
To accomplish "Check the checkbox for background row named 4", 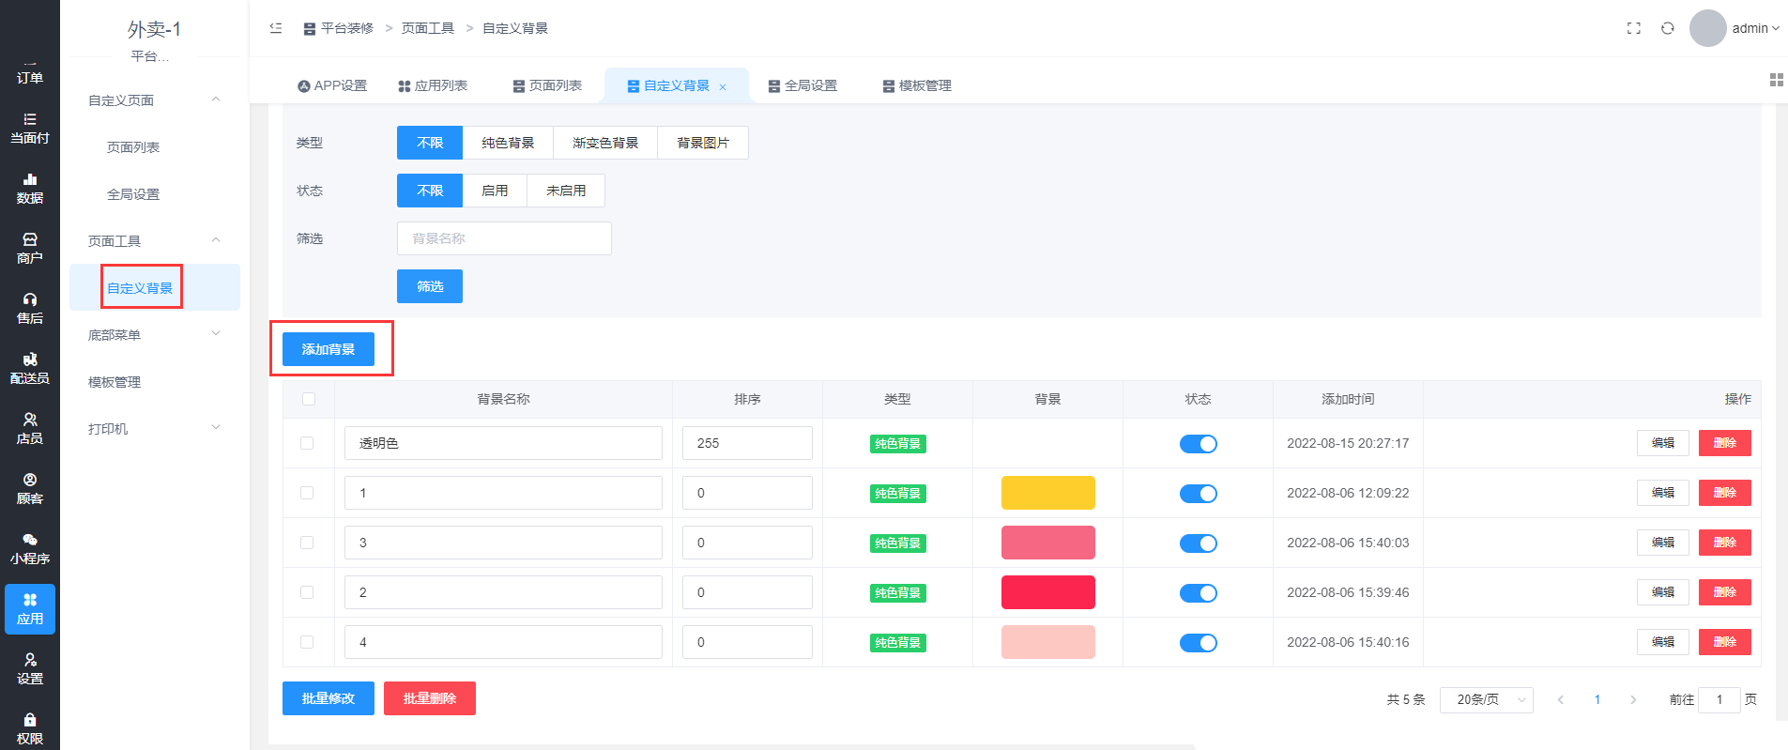I will tap(307, 642).
